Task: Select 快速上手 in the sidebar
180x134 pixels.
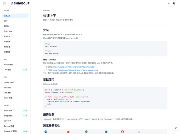Action: pos(15,16)
